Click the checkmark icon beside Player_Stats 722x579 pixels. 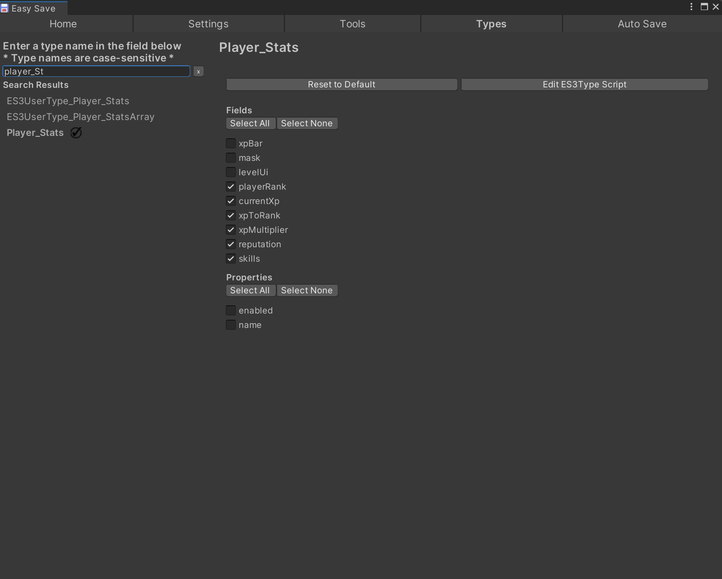(x=76, y=133)
